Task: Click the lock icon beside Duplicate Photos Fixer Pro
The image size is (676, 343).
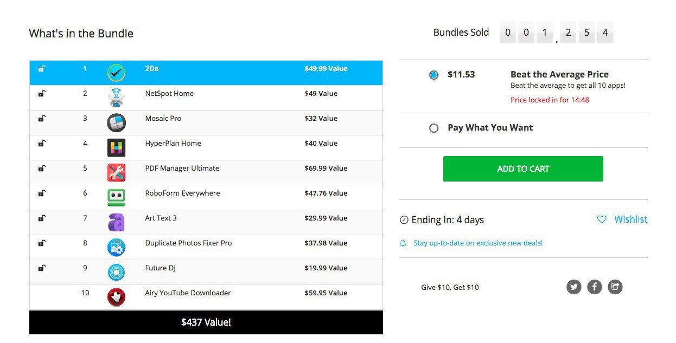Action: (42, 243)
